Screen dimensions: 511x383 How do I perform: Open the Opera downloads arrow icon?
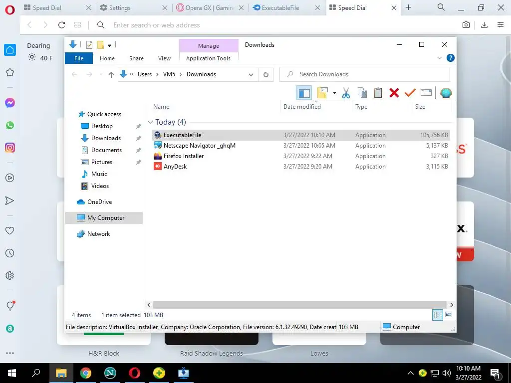pyautogui.click(x=484, y=25)
